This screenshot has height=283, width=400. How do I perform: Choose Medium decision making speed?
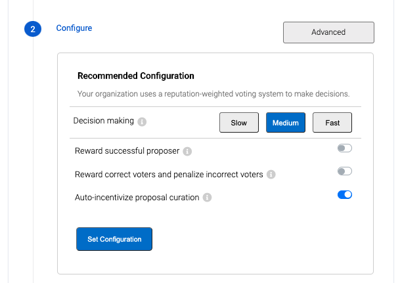coord(286,123)
